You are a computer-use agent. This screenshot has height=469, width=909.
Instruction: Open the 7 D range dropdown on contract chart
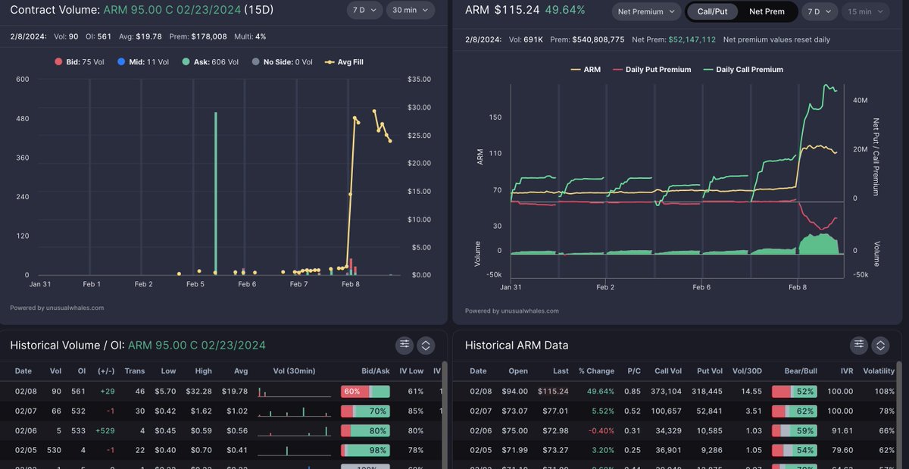364,11
